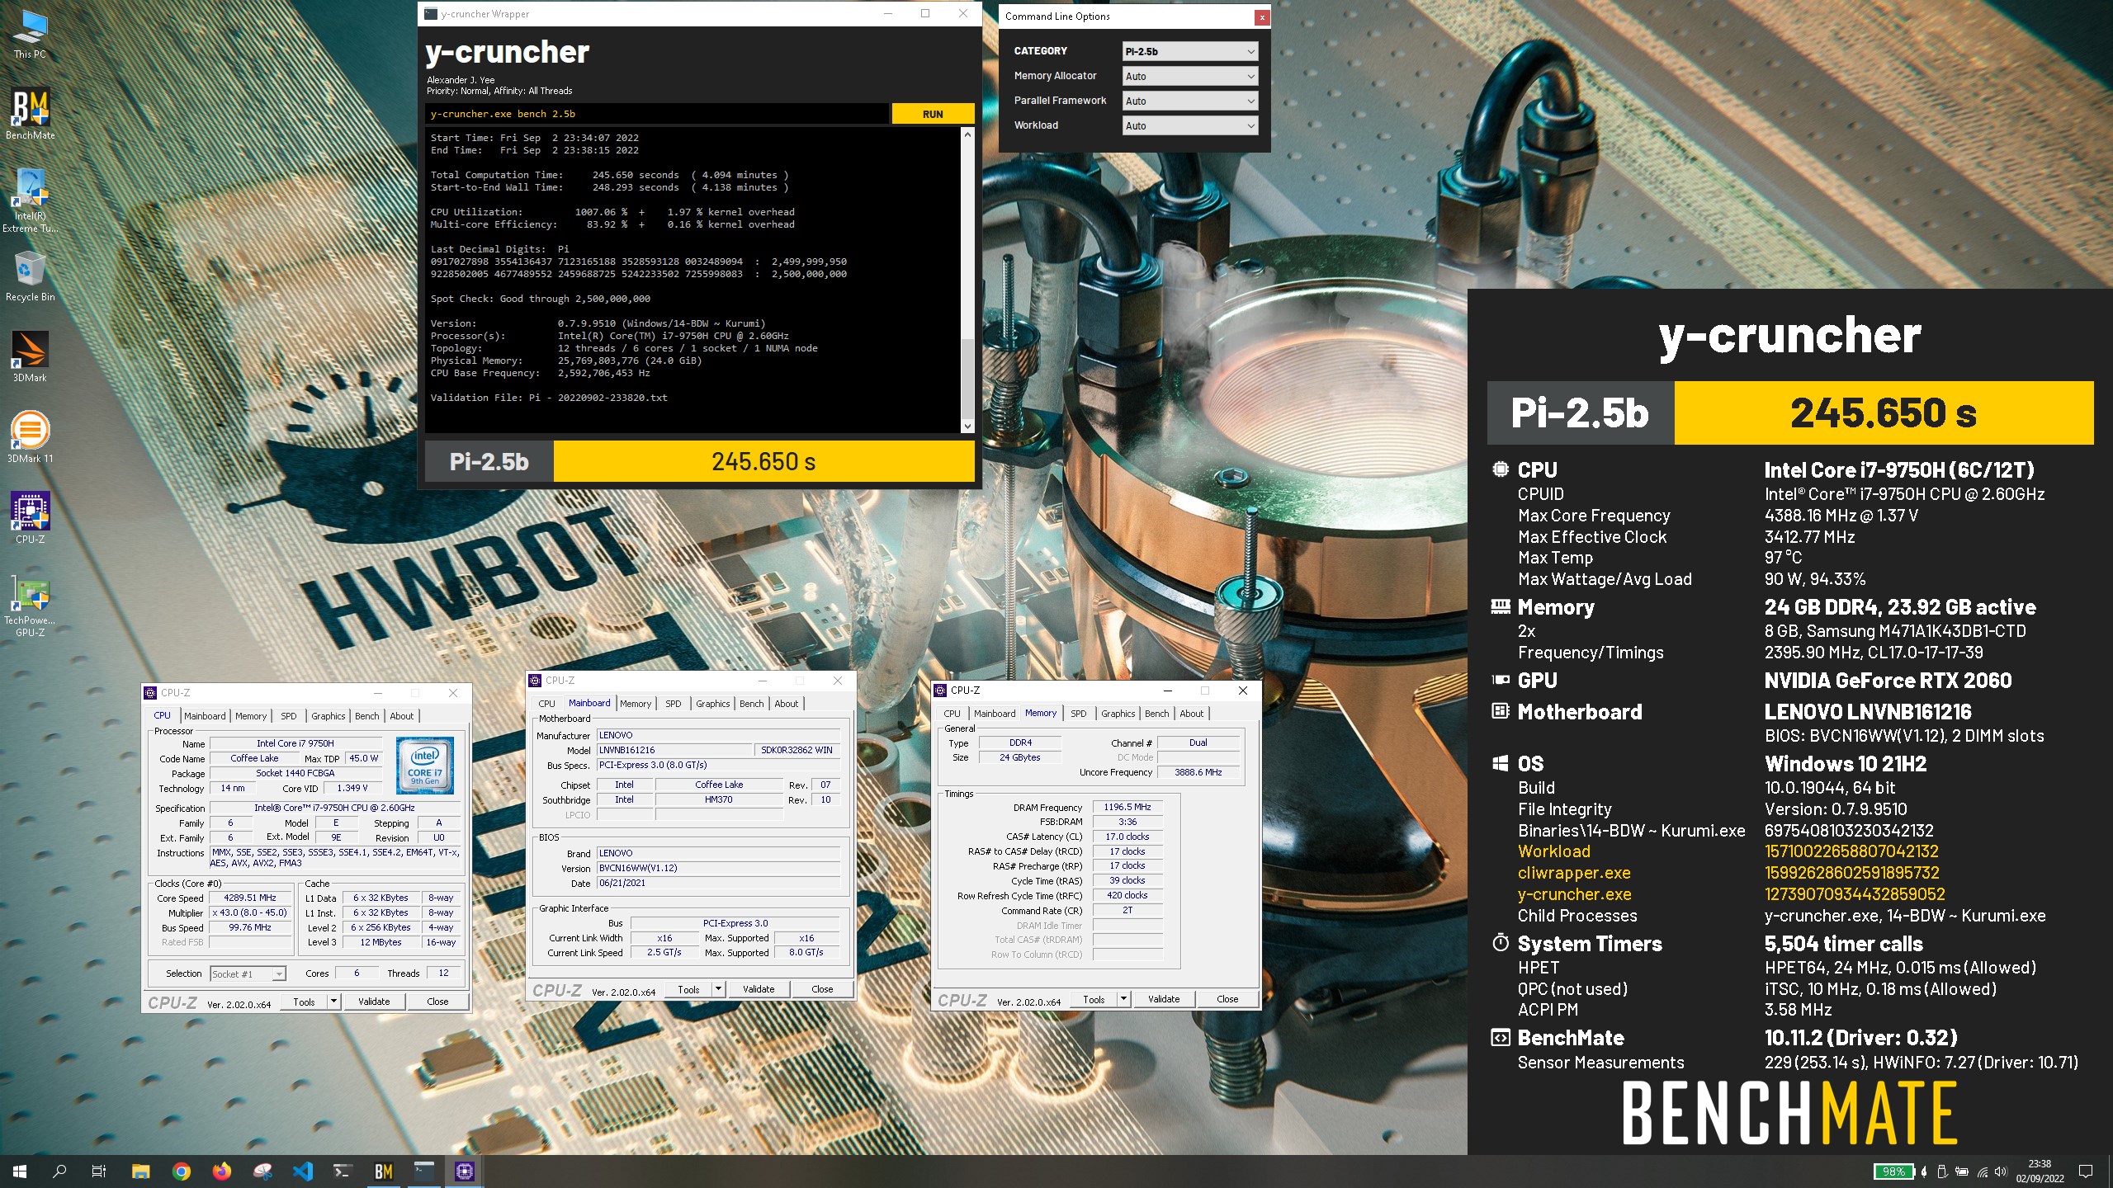Click Tools button in the CPU-Z Memory window
Viewport: 2113px width, 1188px height.
[1094, 999]
